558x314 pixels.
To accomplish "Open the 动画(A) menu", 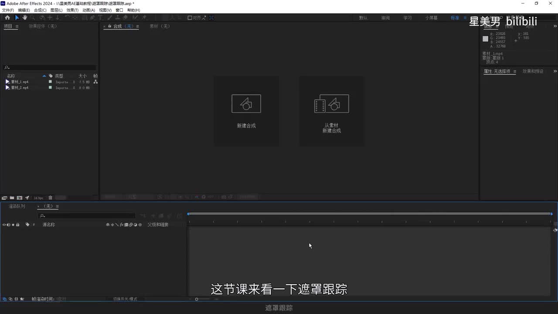I will coord(88,10).
